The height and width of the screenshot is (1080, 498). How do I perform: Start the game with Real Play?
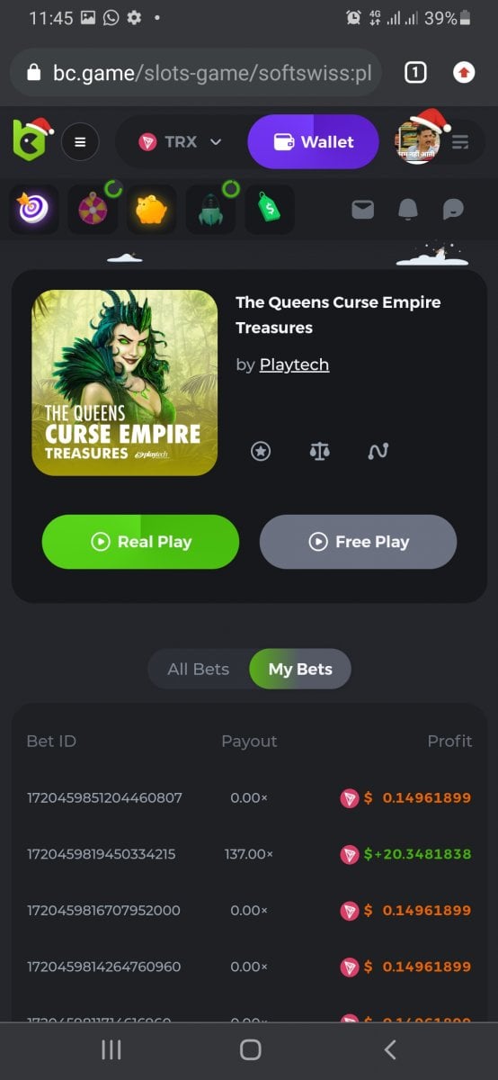click(140, 542)
